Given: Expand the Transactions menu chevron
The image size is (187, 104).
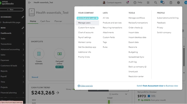Looking at the screenshot, I should click(x=23, y=44).
